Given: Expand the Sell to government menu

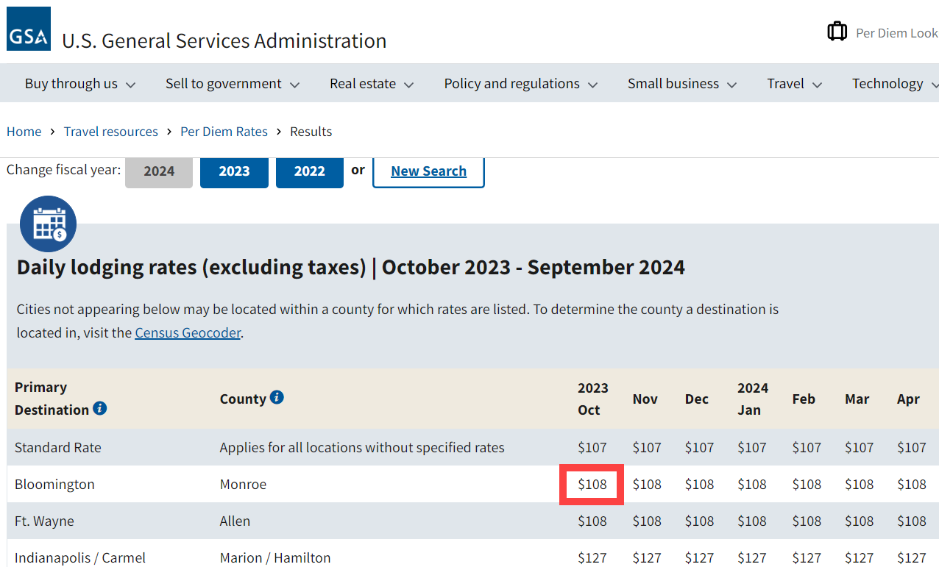Looking at the screenshot, I should tap(233, 84).
